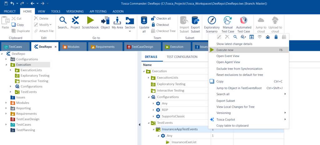Expand the Reporting node in the DexRepo tree
The image size is (320, 145).
[6, 108]
